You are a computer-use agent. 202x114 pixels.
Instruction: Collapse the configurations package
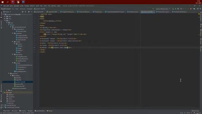click(x=13, y=29)
